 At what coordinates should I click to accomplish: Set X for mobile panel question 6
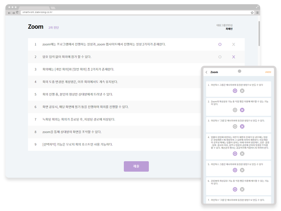click(242, 189)
